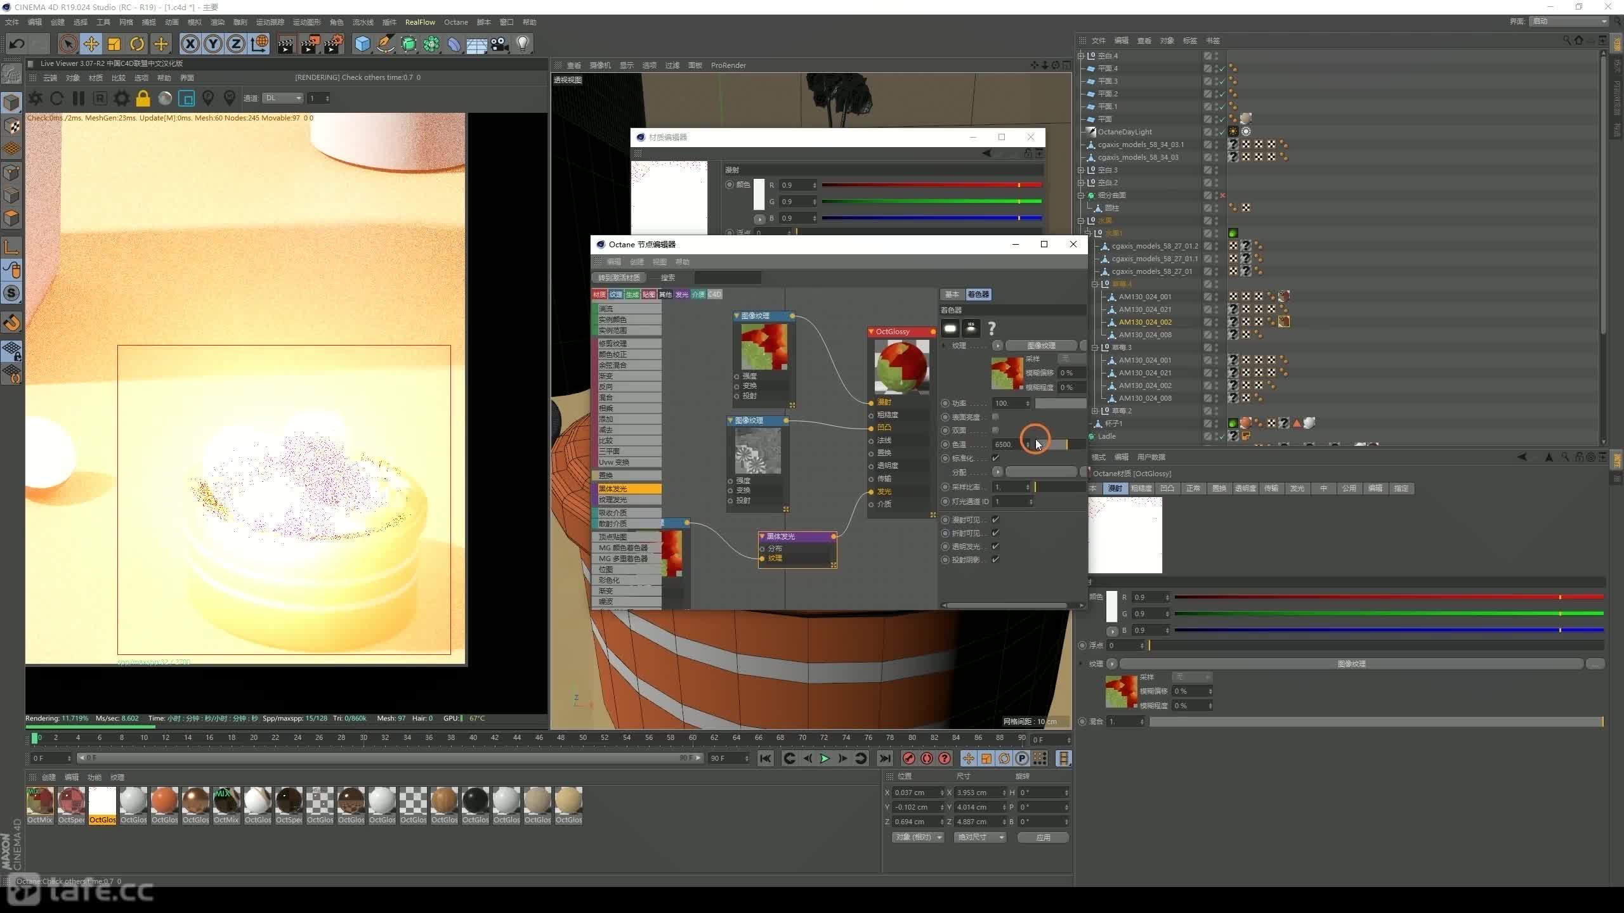Click the clay mode sphere in Live Viewer

click(165, 98)
